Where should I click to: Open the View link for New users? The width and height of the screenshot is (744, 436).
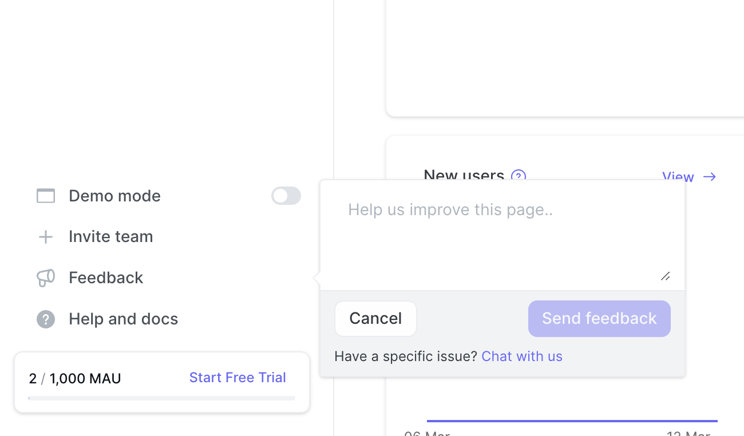coord(678,177)
